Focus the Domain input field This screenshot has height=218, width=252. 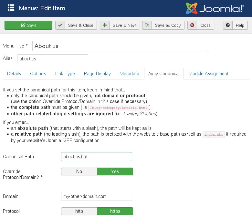pos(97,196)
